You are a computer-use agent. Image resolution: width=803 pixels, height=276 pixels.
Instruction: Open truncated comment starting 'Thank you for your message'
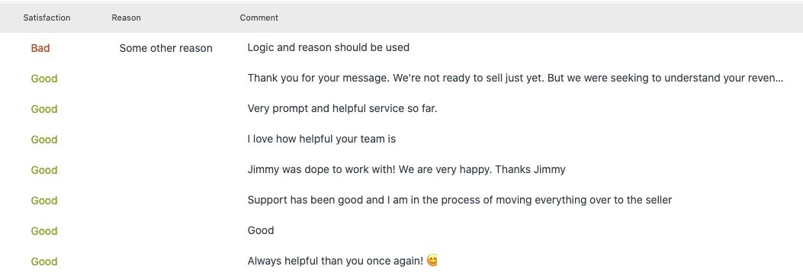click(x=516, y=79)
